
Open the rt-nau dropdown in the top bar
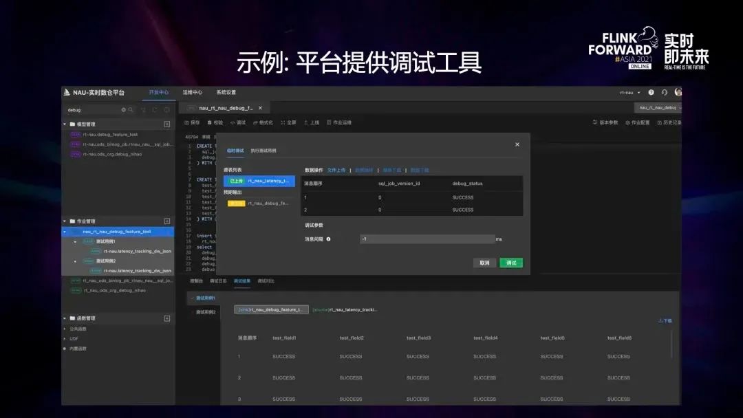coord(628,91)
